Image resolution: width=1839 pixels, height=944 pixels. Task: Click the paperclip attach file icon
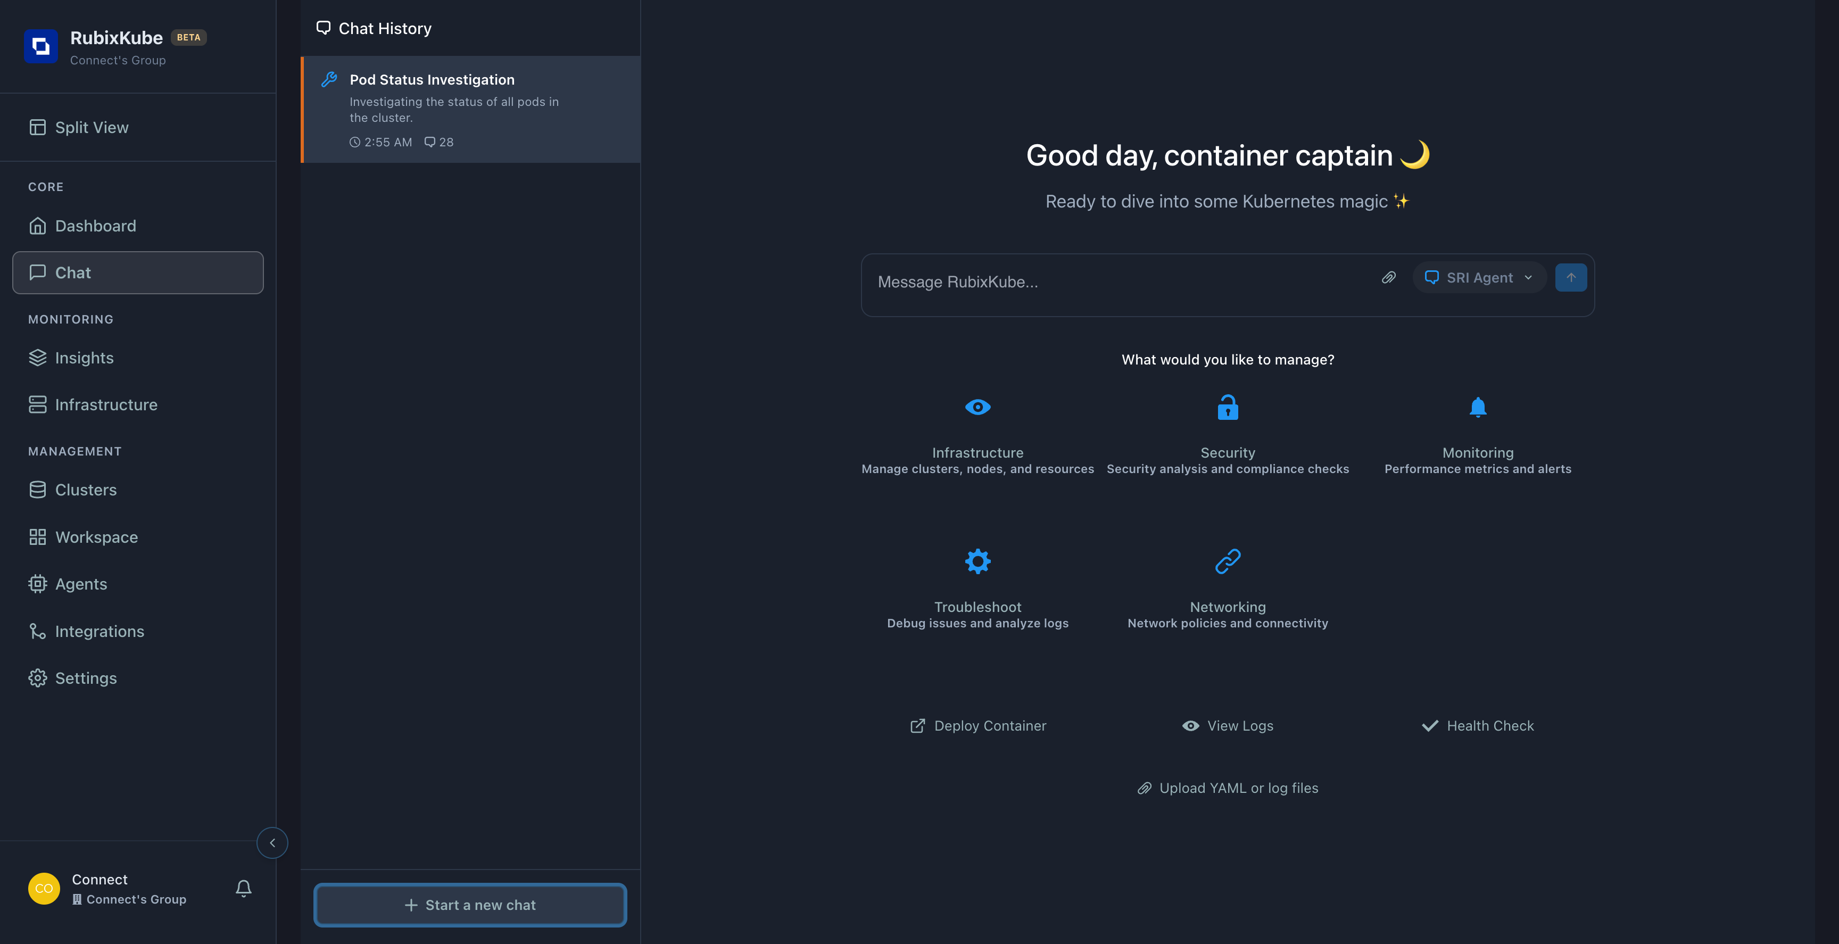click(1388, 278)
